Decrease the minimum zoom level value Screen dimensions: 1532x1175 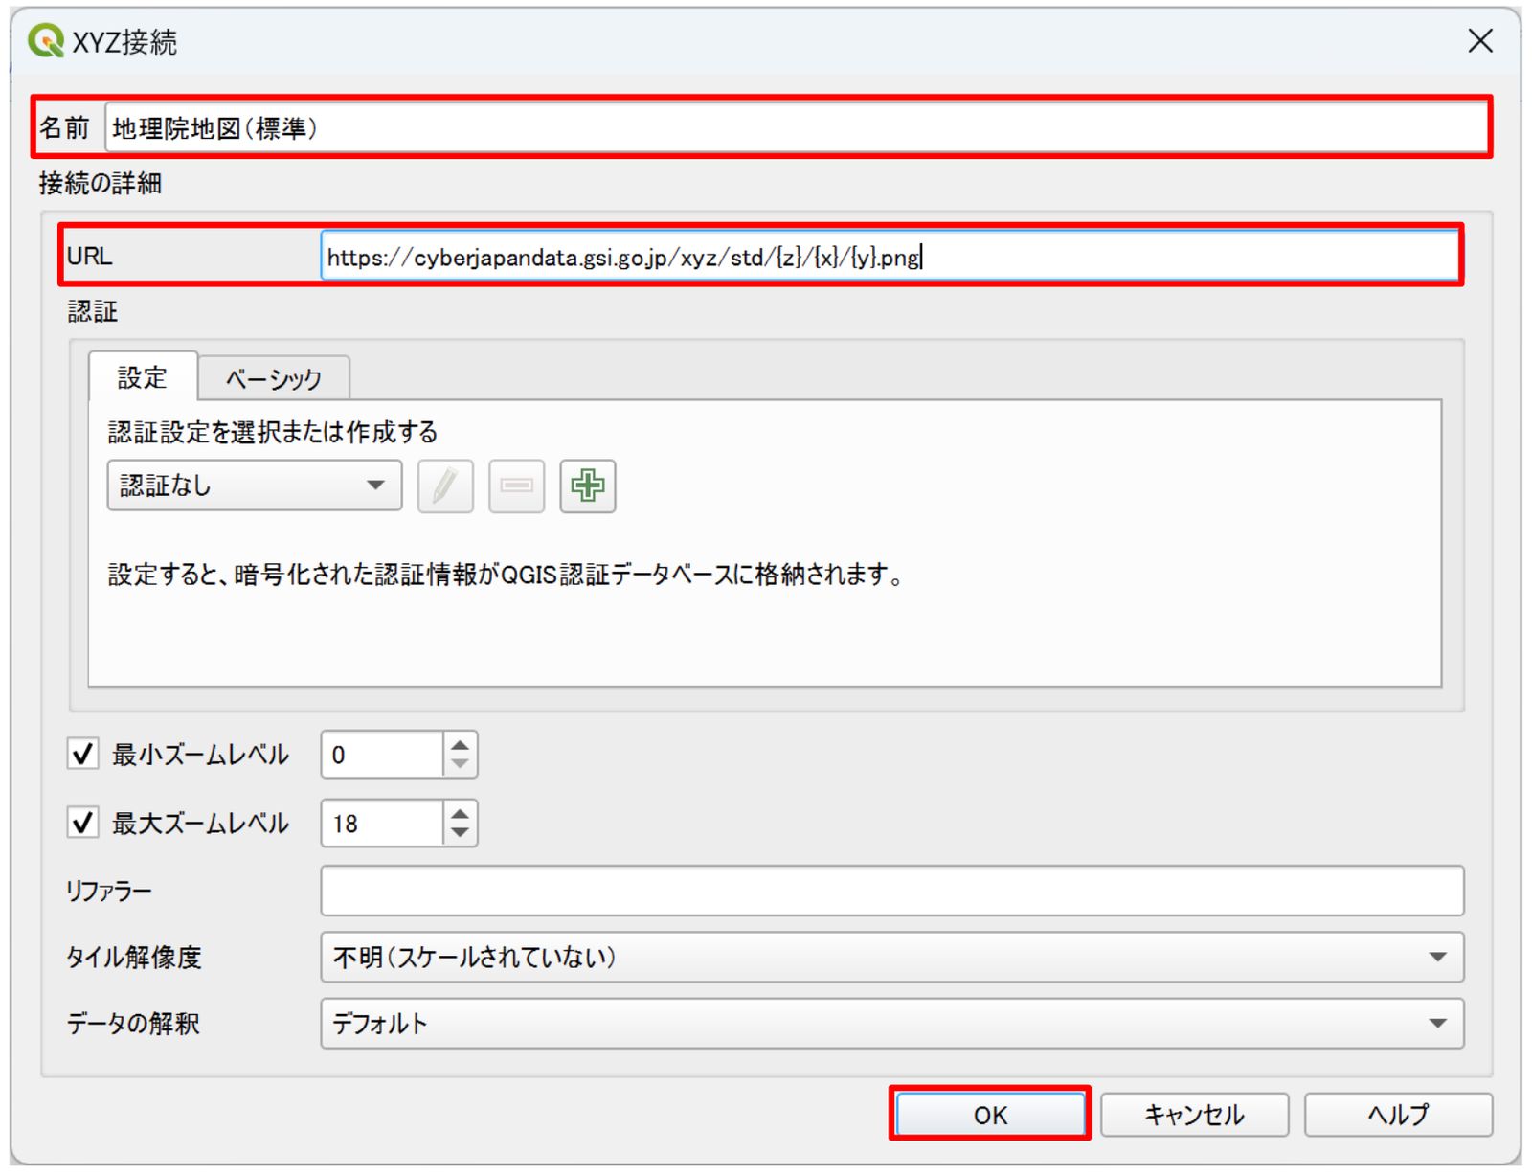[461, 765]
